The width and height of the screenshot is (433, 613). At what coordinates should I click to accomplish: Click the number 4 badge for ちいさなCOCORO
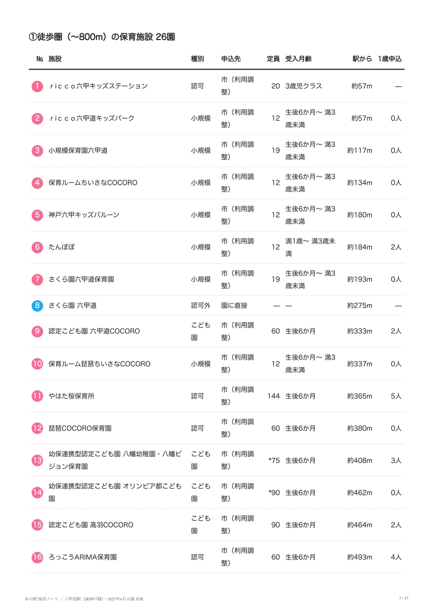[37, 183]
